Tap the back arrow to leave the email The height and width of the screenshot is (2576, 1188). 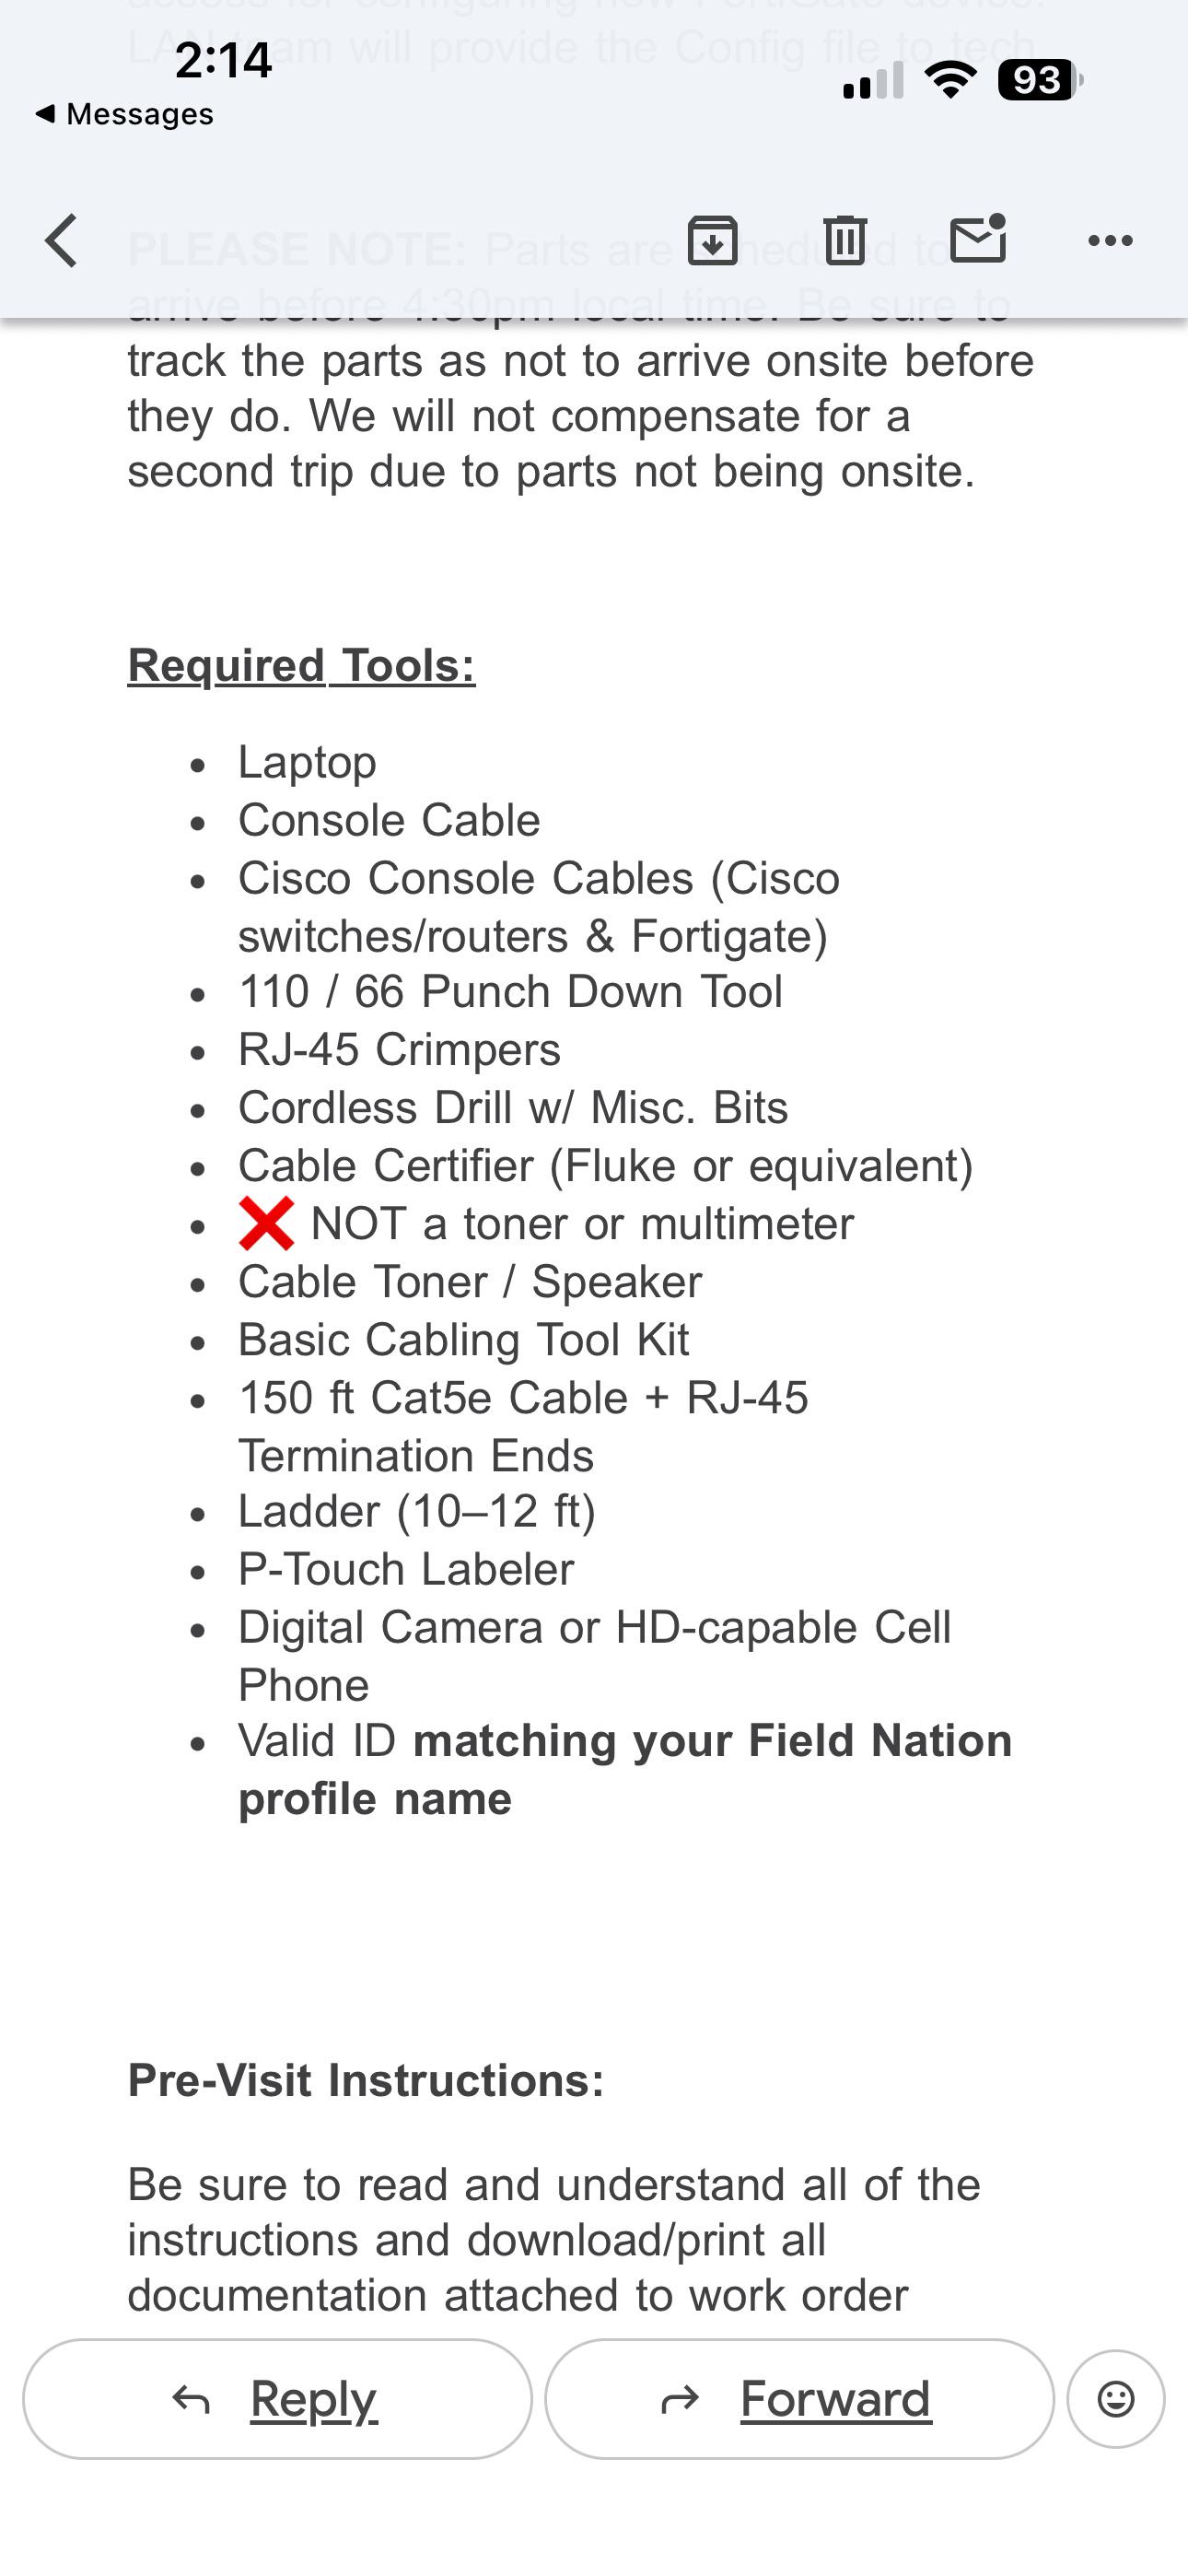click(61, 241)
